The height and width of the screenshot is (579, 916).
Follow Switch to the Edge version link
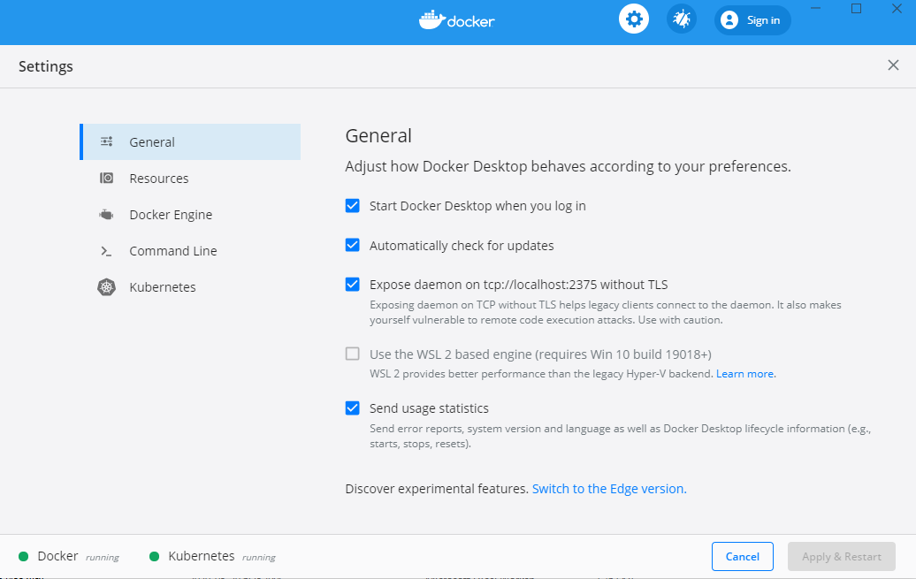tap(609, 489)
